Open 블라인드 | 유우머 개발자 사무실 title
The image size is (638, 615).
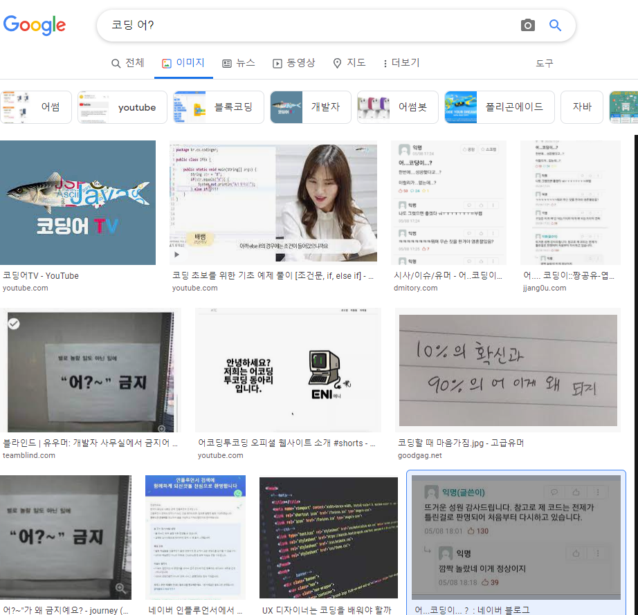point(91,443)
